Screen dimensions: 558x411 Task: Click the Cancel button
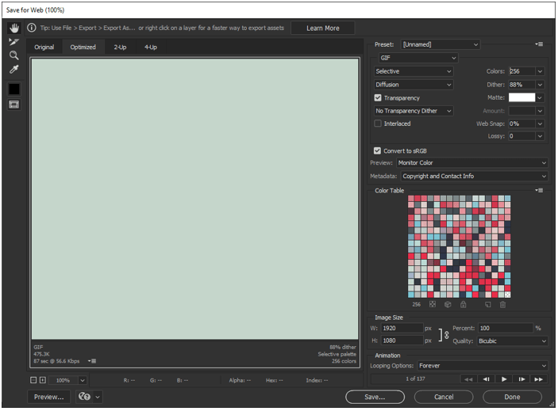pyautogui.click(x=444, y=397)
